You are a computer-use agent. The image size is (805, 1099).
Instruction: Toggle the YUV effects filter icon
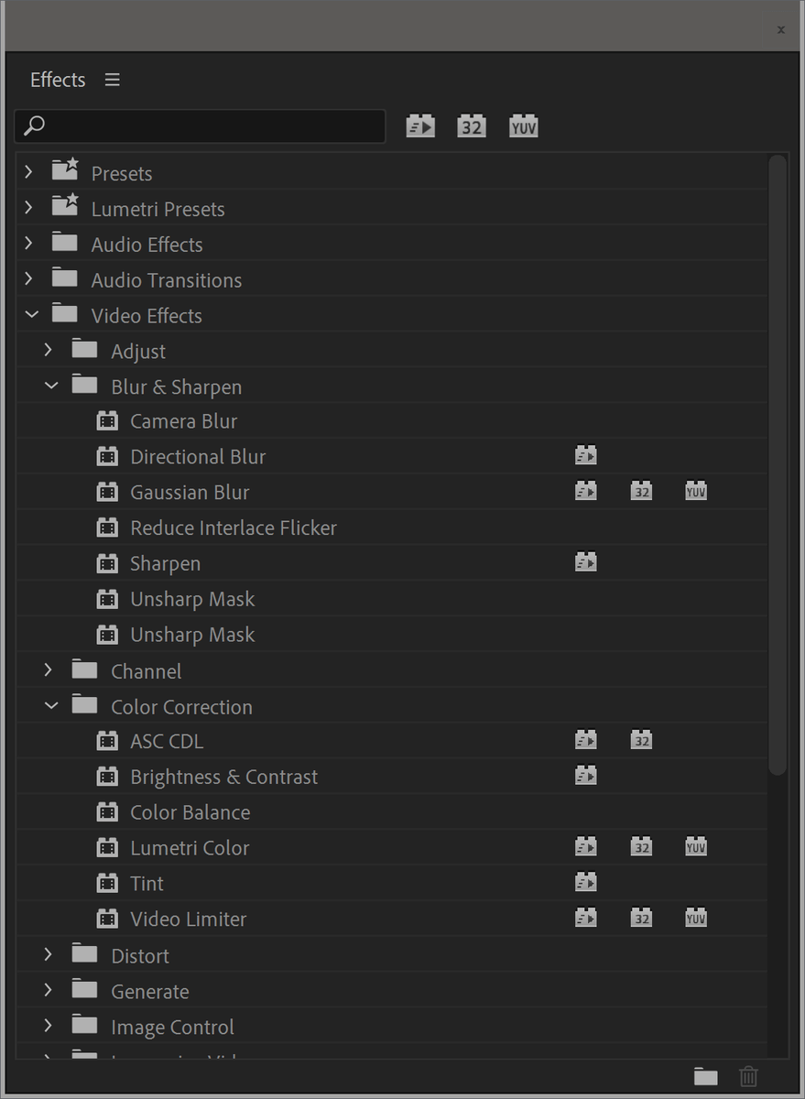523,125
